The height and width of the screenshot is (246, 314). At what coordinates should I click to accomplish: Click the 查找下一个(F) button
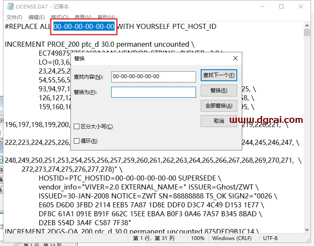219,75
